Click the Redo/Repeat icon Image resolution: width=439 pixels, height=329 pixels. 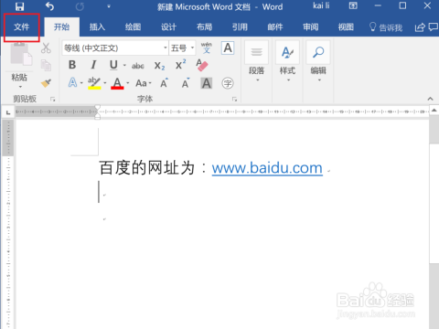coord(80,6)
